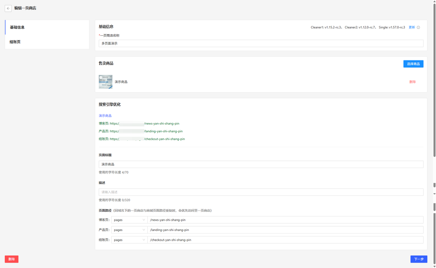Click the 页面标题 input field

point(261,164)
